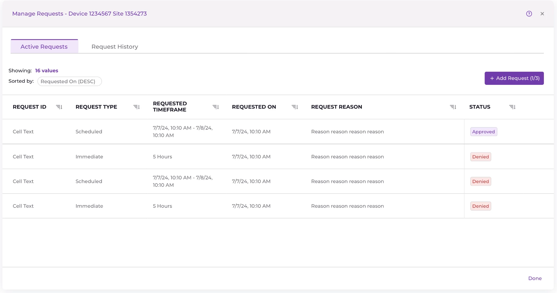Click the Request Type sort icon
This screenshot has width=557, height=293.
tap(137, 107)
